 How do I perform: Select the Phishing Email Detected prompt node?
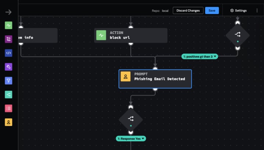[155, 79]
